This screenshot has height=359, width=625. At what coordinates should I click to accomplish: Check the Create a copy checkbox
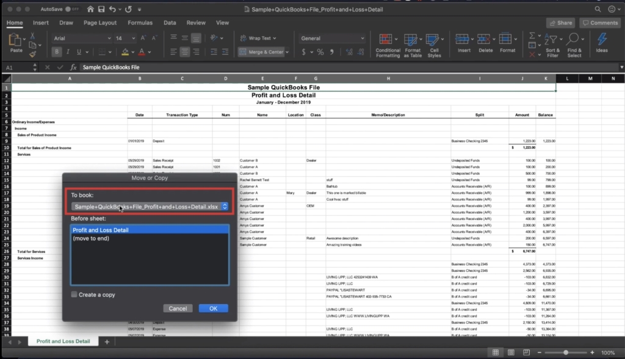point(74,294)
